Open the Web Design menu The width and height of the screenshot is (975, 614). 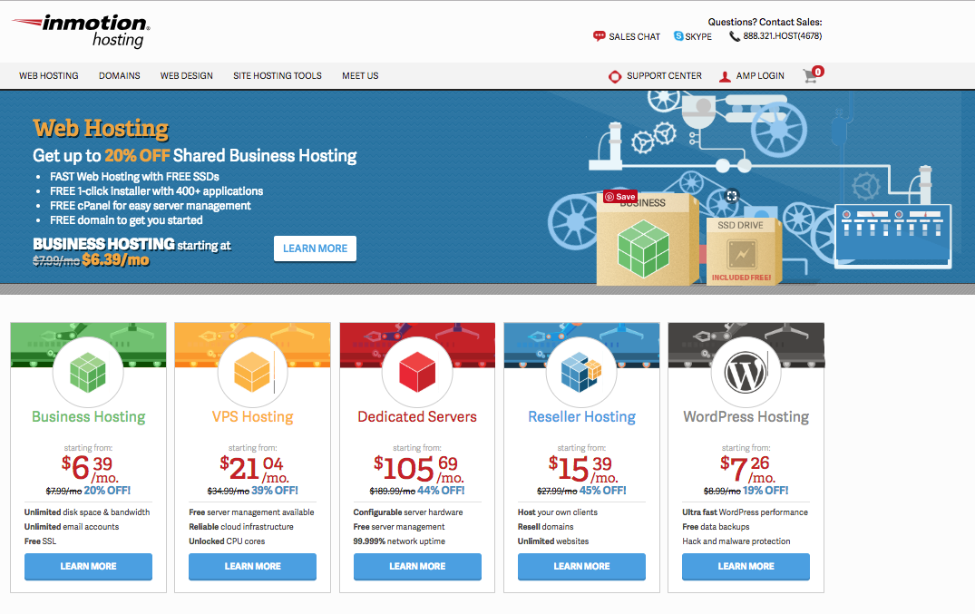(x=187, y=76)
